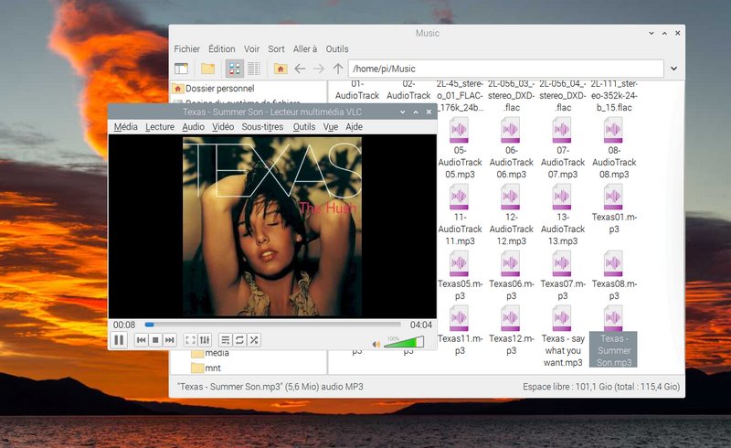Click the Espace libre status bar text
731x448 pixels.
coord(601,387)
